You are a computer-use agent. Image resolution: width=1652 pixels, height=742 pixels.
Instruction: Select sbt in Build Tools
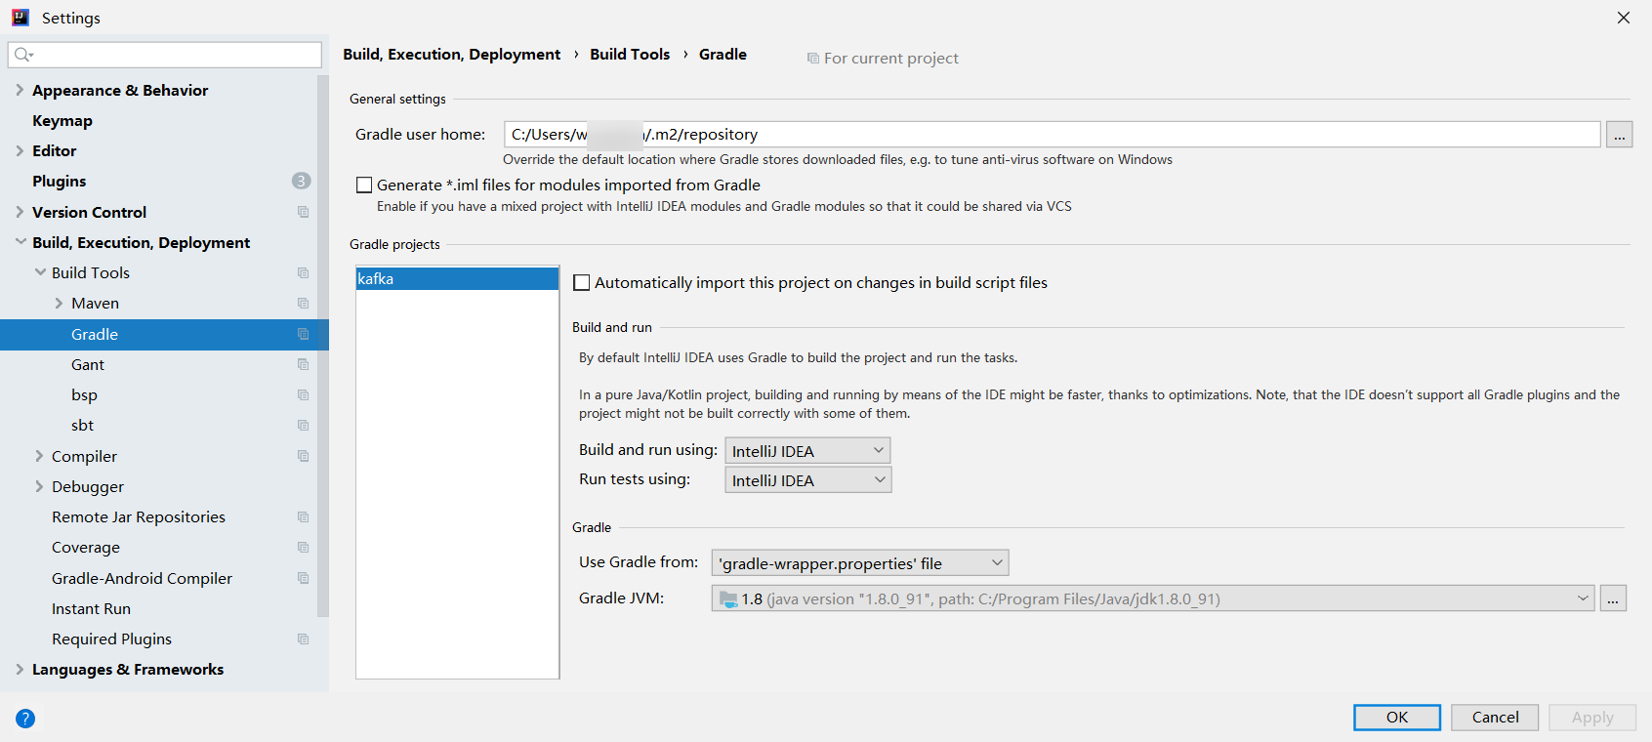(x=82, y=426)
